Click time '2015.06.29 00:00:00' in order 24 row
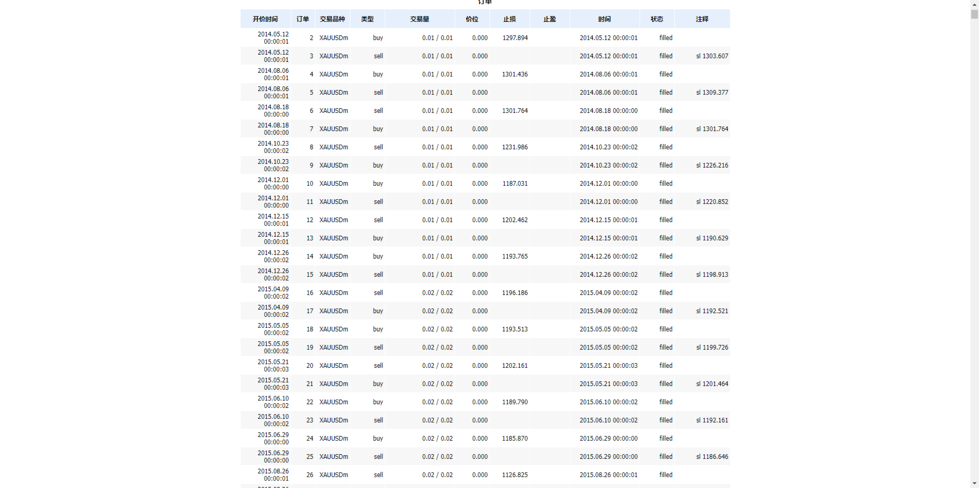 click(609, 439)
